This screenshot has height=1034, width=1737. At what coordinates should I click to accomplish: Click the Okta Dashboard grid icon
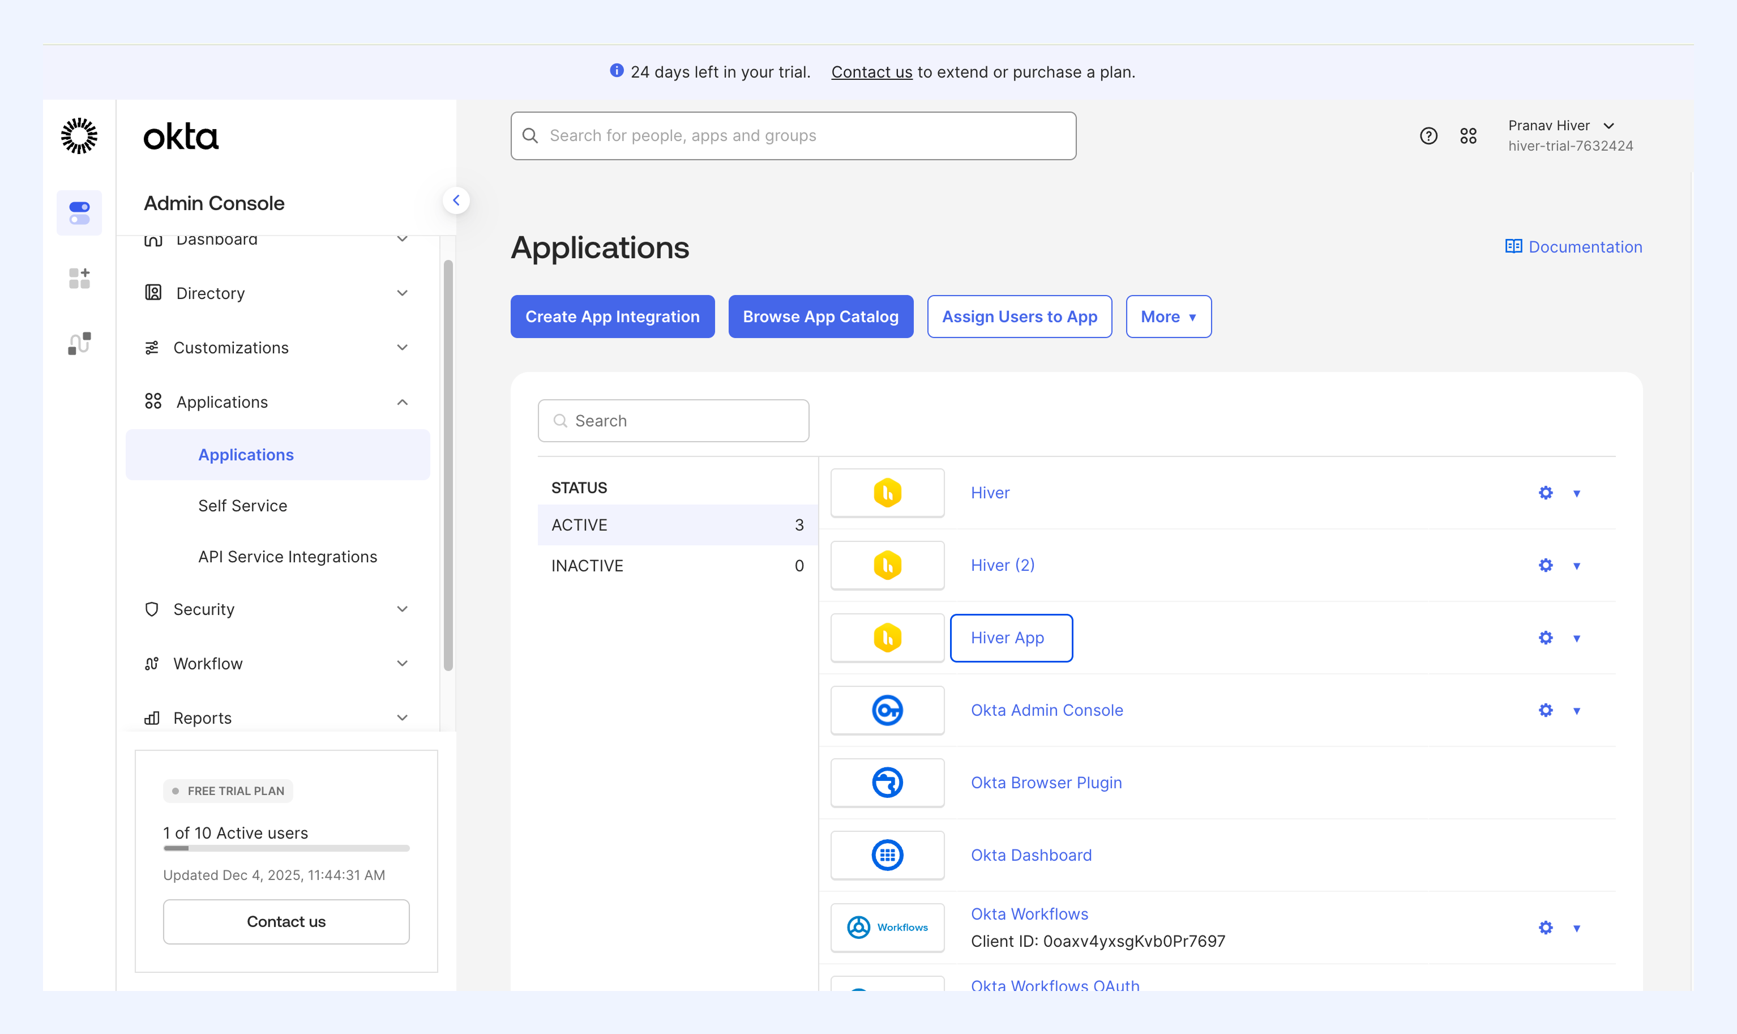click(887, 855)
